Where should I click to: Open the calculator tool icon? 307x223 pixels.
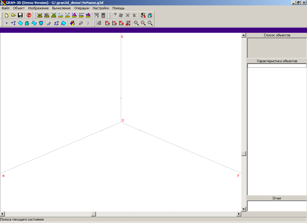(x=103, y=15)
